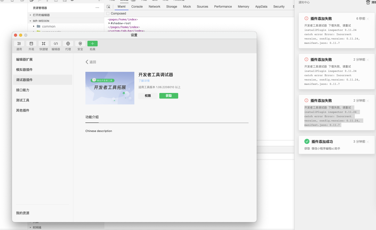376x230 pixels.
Task: Open the resource manager more options ellipsis
Action: pyautogui.click(x=97, y=8)
